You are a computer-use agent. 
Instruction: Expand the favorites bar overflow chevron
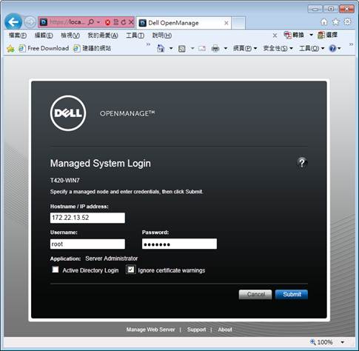click(148, 44)
